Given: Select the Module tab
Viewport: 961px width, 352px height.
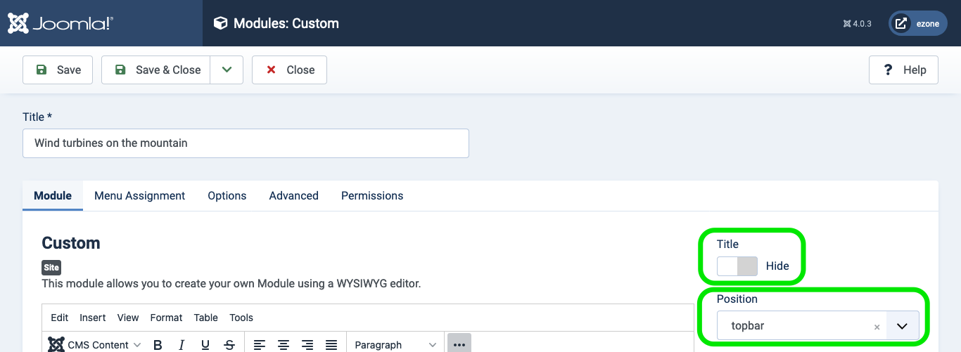Looking at the screenshot, I should 53,195.
